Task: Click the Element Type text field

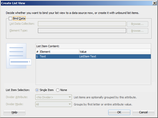Action: pos(82,31)
